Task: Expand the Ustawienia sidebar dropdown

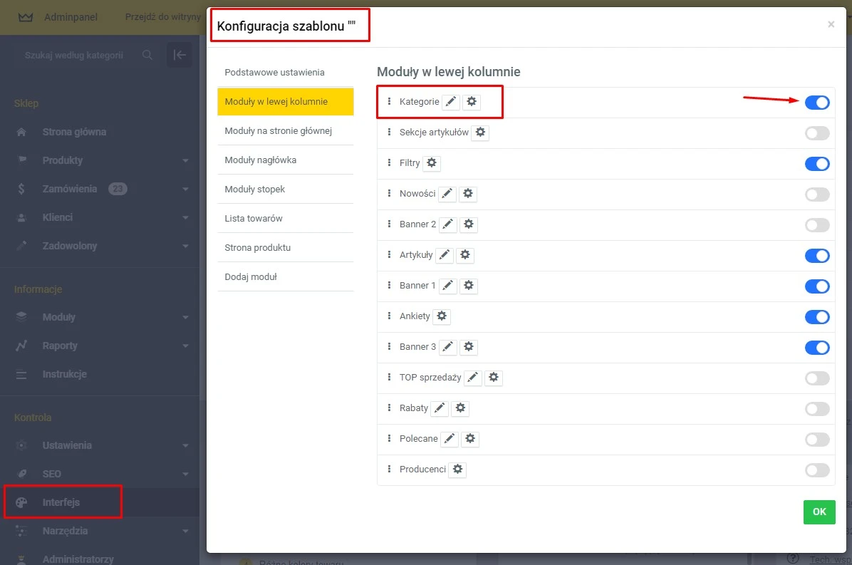Action: coord(185,445)
